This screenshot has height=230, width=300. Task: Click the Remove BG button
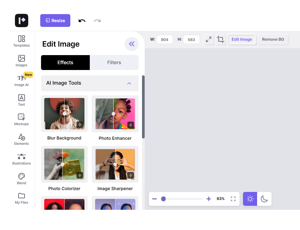click(273, 39)
